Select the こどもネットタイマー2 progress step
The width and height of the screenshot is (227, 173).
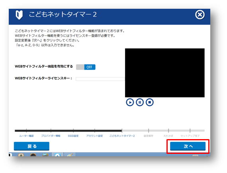(x=122, y=136)
